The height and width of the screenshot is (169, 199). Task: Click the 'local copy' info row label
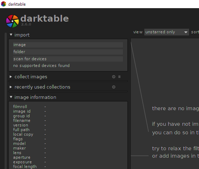[x=23, y=134]
